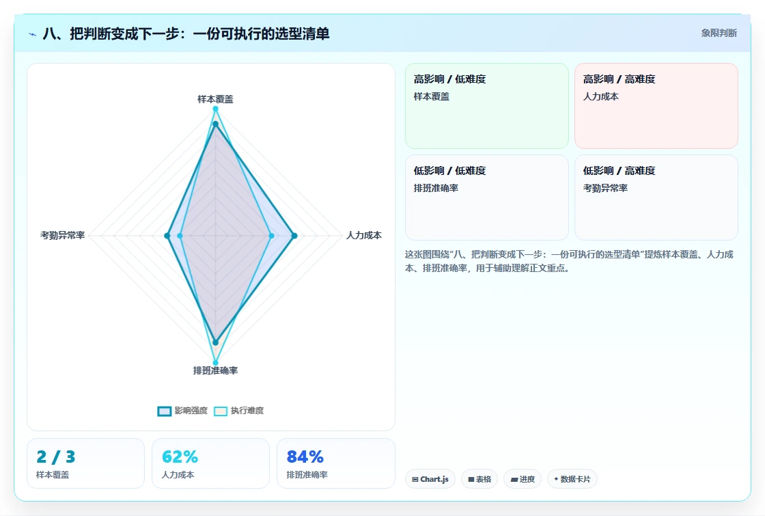The image size is (765, 516).
Task: Click the 进度 tag
Action: click(523, 479)
